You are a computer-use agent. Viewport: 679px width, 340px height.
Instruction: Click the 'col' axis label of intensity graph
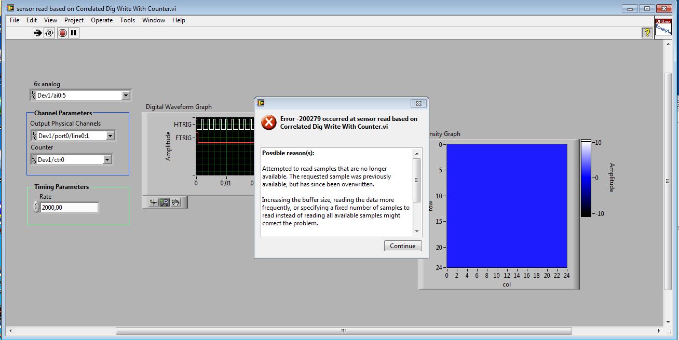tap(507, 284)
